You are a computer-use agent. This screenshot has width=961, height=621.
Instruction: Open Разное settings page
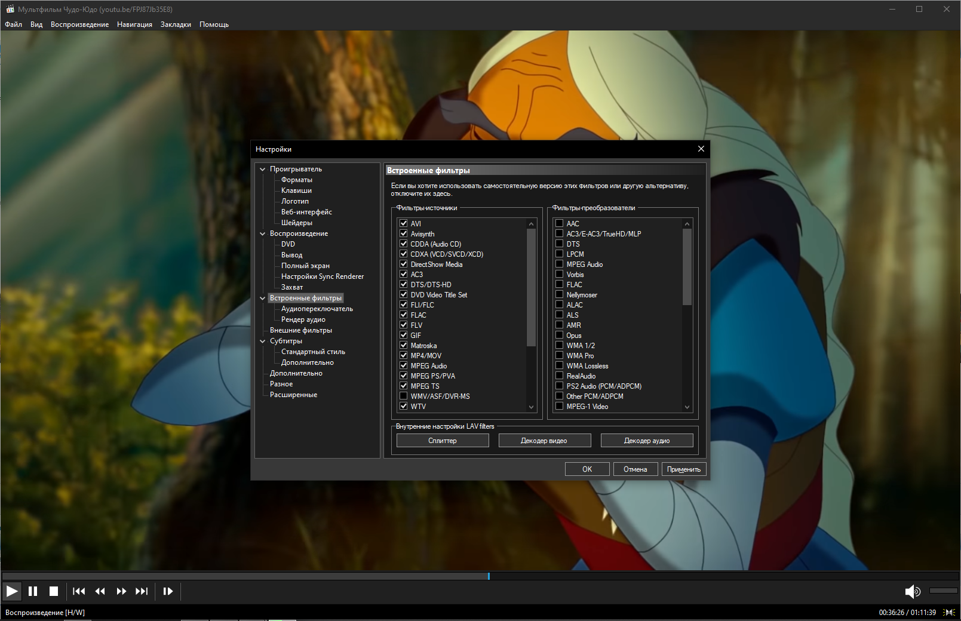coord(281,384)
